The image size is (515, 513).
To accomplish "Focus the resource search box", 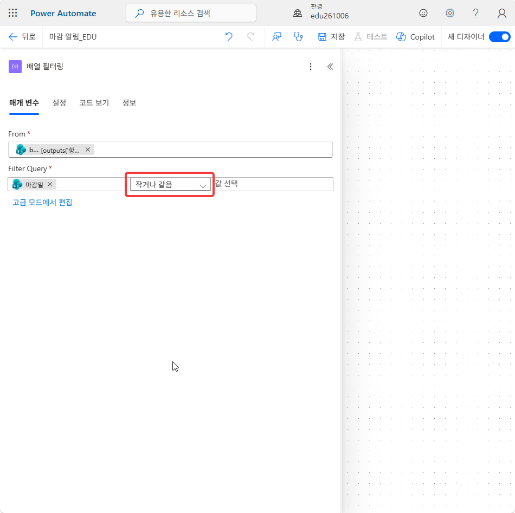I will click(x=191, y=13).
